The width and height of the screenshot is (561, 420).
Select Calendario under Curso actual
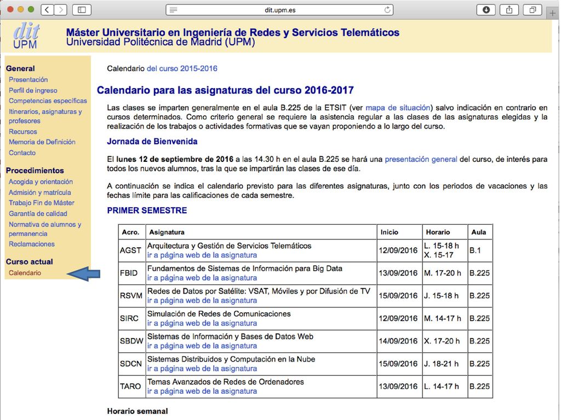[x=25, y=273]
